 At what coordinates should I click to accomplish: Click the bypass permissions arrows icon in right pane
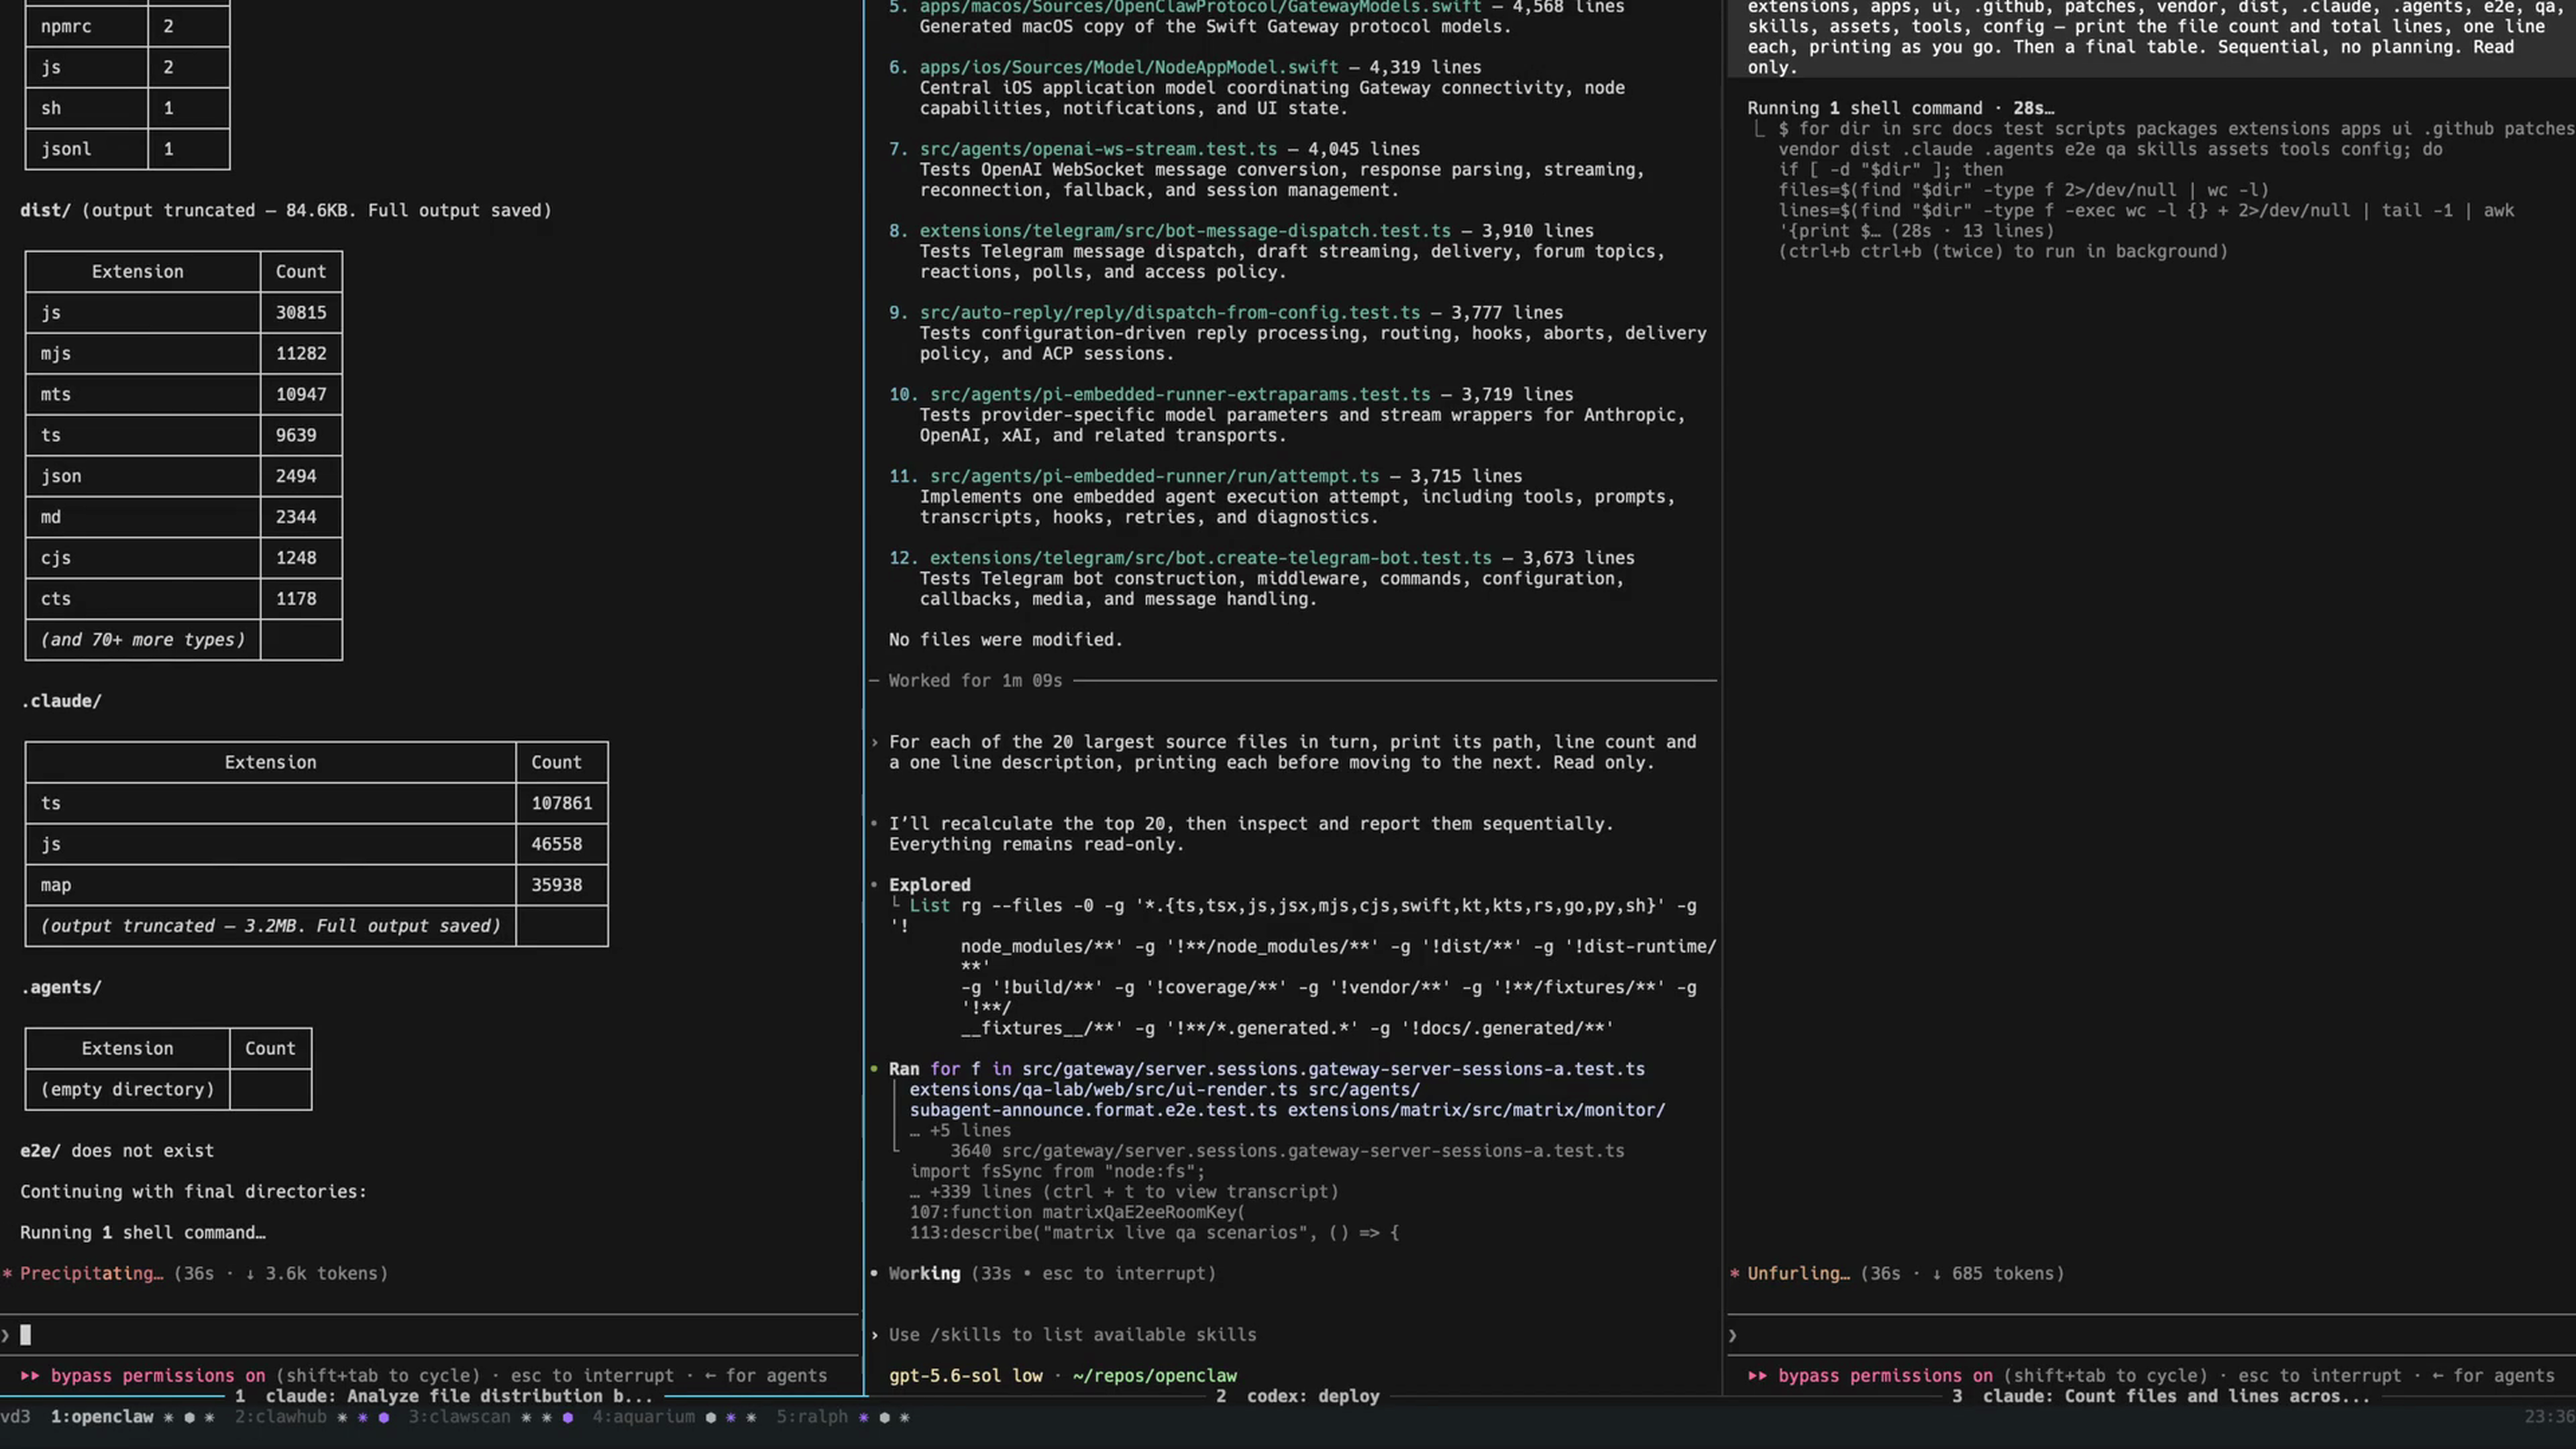(x=1757, y=1376)
